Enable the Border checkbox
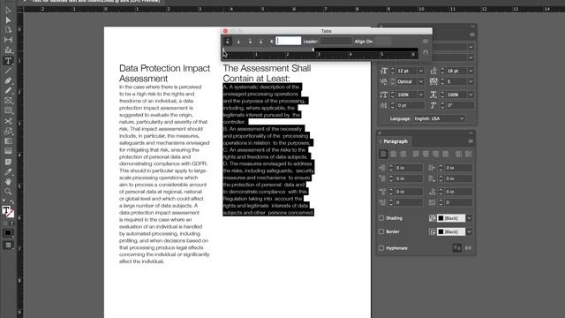The height and width of the screenshot is (318, 565). [381, 231]
